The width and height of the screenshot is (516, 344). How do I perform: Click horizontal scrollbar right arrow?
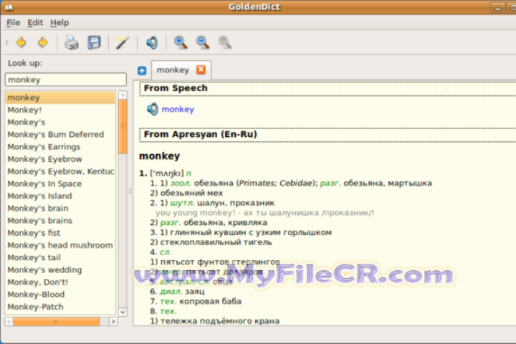(x=113, y=321)
